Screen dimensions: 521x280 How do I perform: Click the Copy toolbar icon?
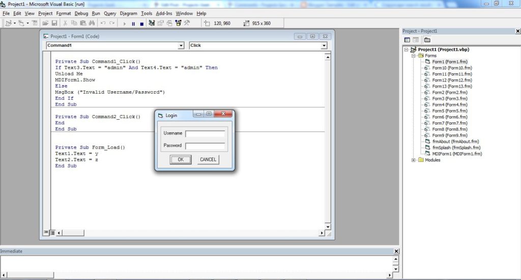(x=74, y=23)
